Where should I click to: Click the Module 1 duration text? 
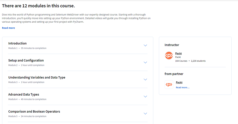point(34,48)
